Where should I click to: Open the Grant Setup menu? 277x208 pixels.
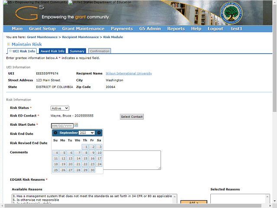[42, 29]
